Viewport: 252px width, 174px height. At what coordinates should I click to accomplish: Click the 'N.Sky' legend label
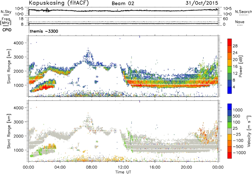coord(6,12)
